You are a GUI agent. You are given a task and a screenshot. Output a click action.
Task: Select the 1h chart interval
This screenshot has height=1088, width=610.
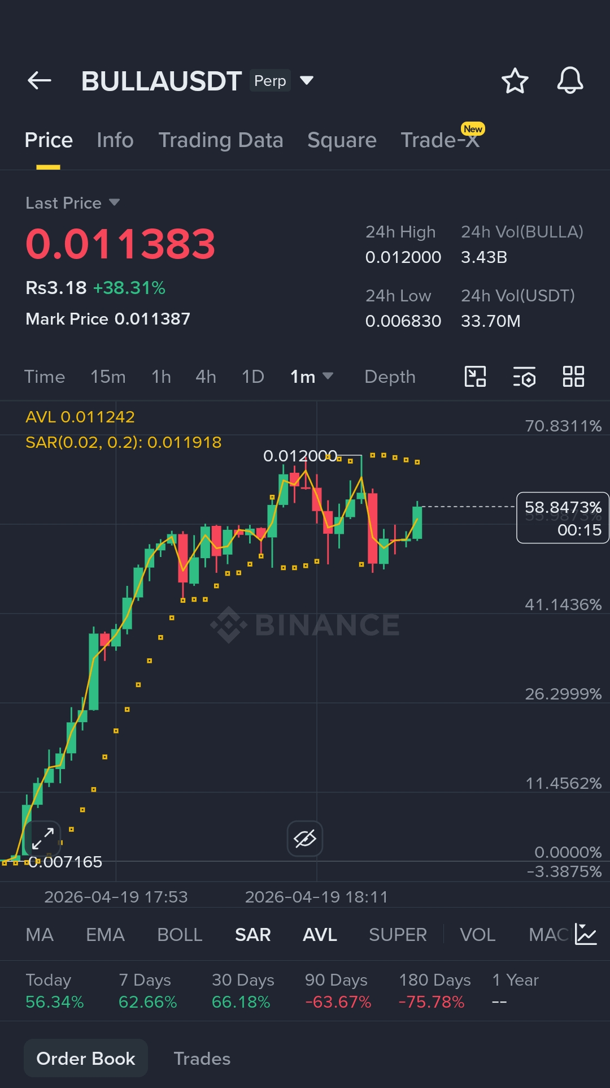[161, 377]
